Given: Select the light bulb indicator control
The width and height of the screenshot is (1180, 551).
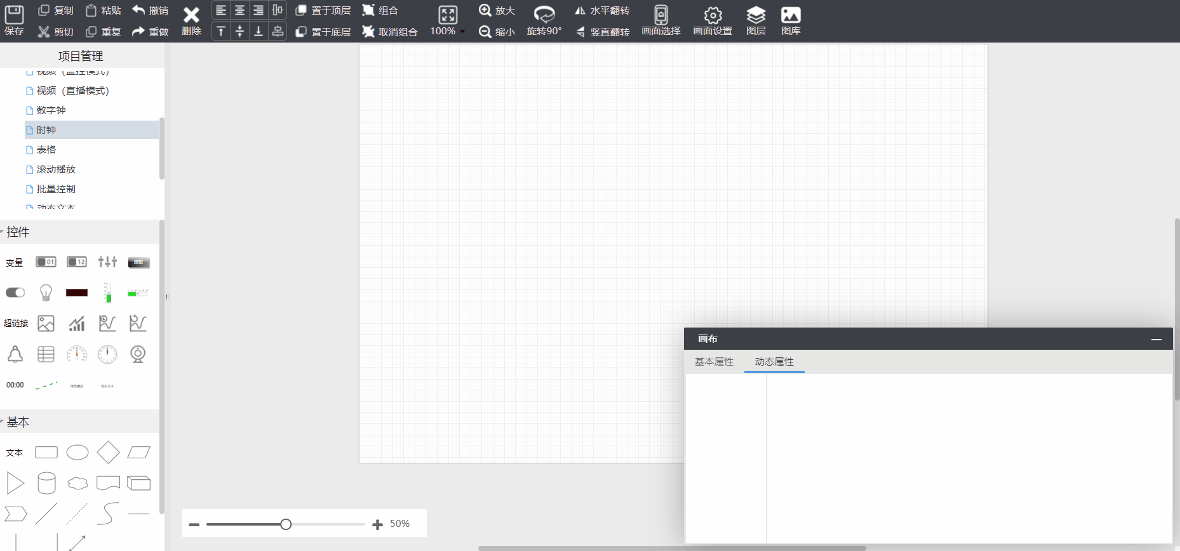Looking at the screenshot, I should point(46,293).
